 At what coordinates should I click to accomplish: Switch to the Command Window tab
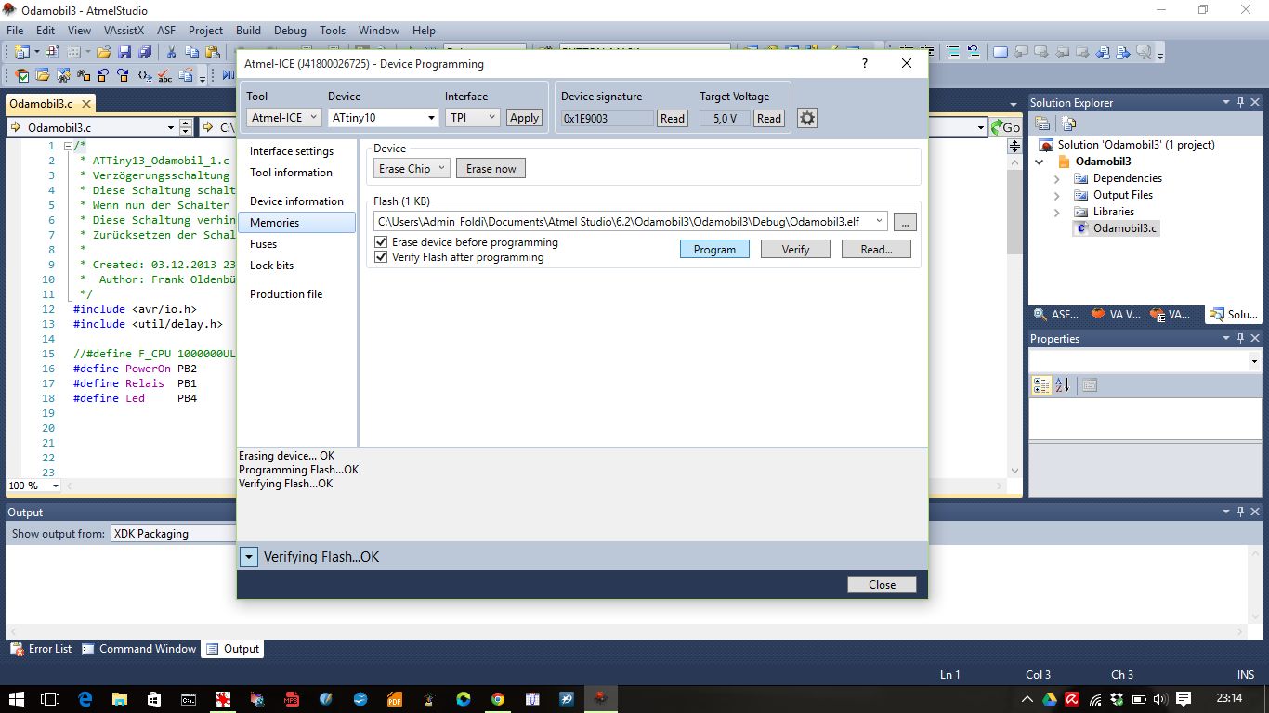click(139, 649)
